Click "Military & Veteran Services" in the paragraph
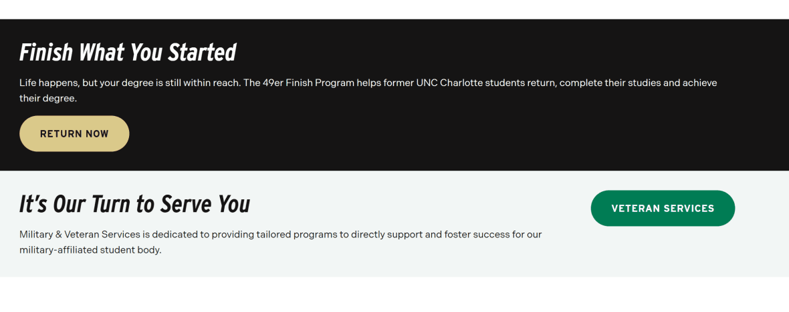 click(x=80, y=235)
